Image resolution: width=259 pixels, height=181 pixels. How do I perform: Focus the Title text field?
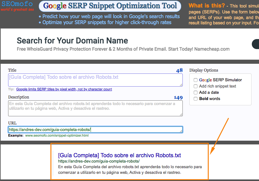click(x=95, y=80)
